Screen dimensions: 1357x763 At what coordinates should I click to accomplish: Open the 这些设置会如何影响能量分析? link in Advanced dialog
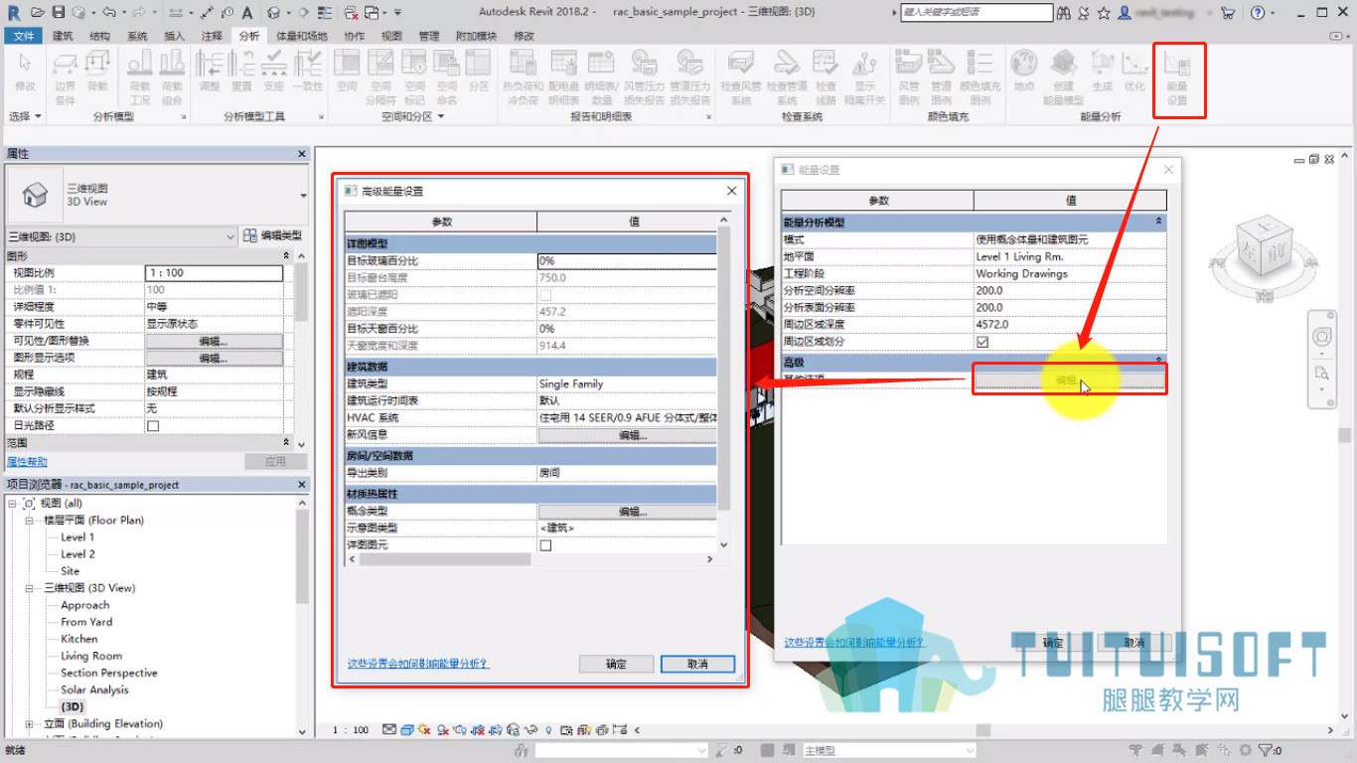417,664
